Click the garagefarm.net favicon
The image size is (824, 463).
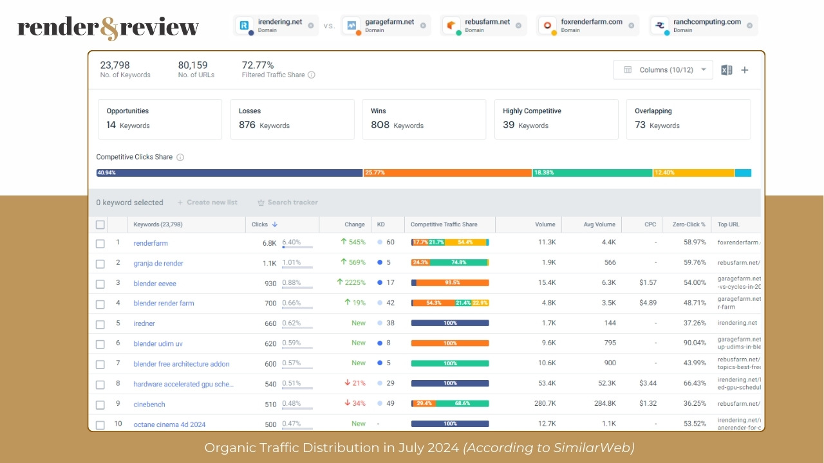[x=352, y=26]
